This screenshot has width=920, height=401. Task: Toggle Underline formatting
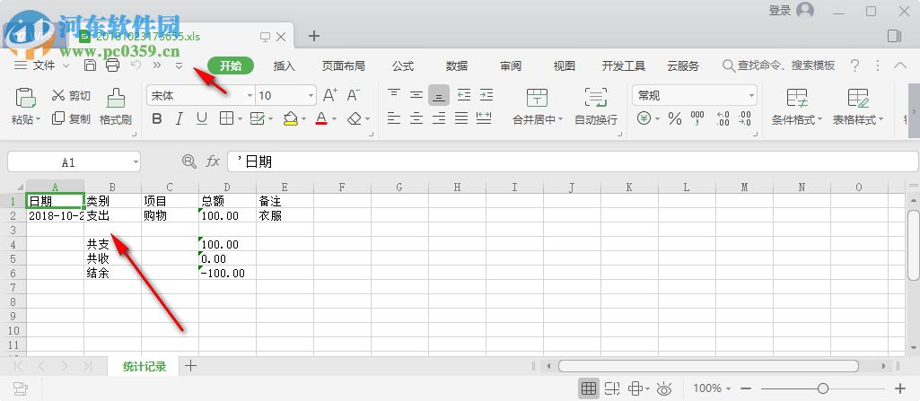click(202, 119)
